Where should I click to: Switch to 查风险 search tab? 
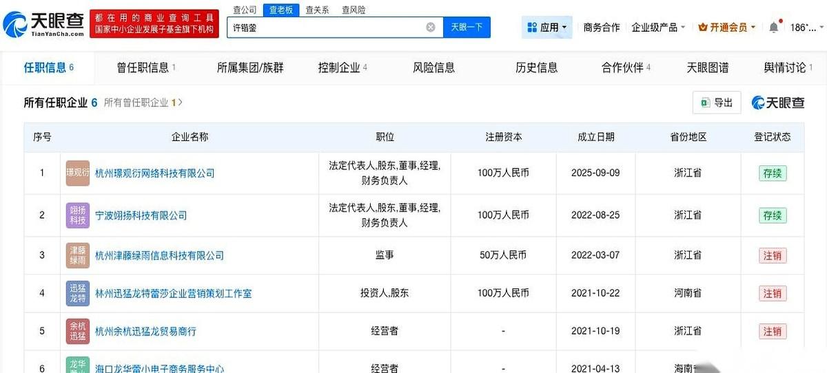pos(354,10)
